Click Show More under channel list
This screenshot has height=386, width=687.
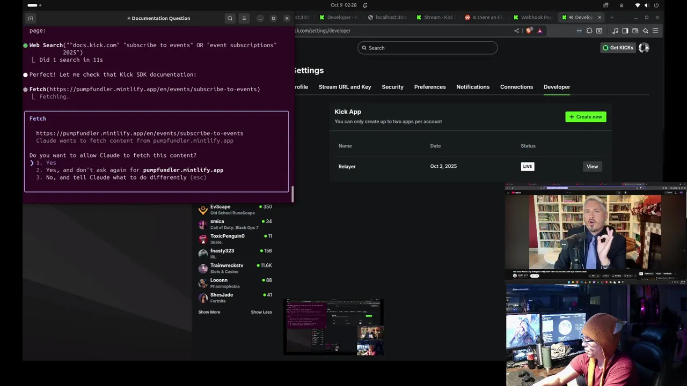(x=209, y=312)
